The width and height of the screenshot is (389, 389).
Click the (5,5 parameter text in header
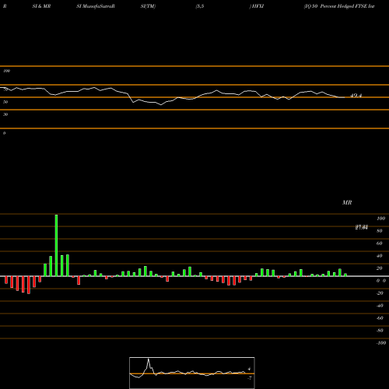200,6
